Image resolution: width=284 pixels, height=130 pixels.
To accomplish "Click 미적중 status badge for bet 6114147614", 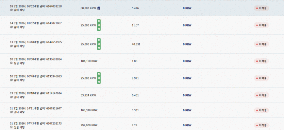I will 261,95.
